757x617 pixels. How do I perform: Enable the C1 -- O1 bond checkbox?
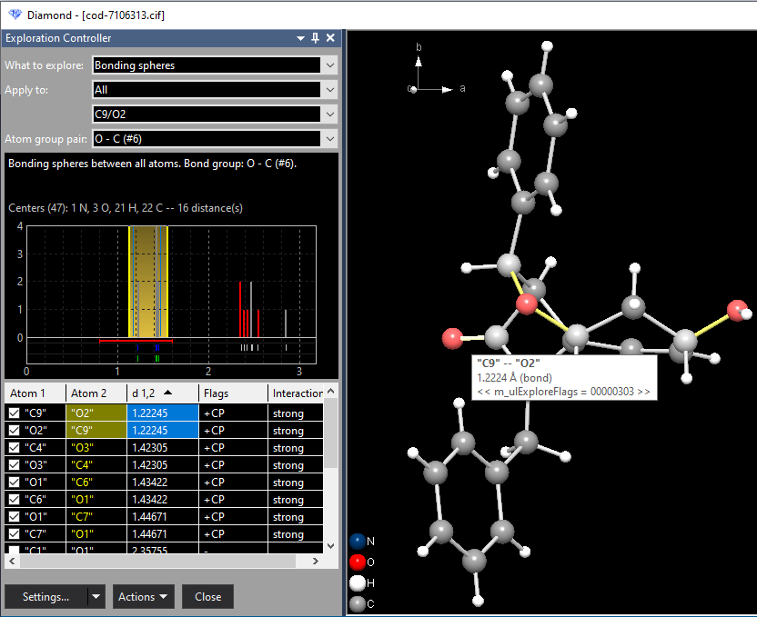click(13, 551)
